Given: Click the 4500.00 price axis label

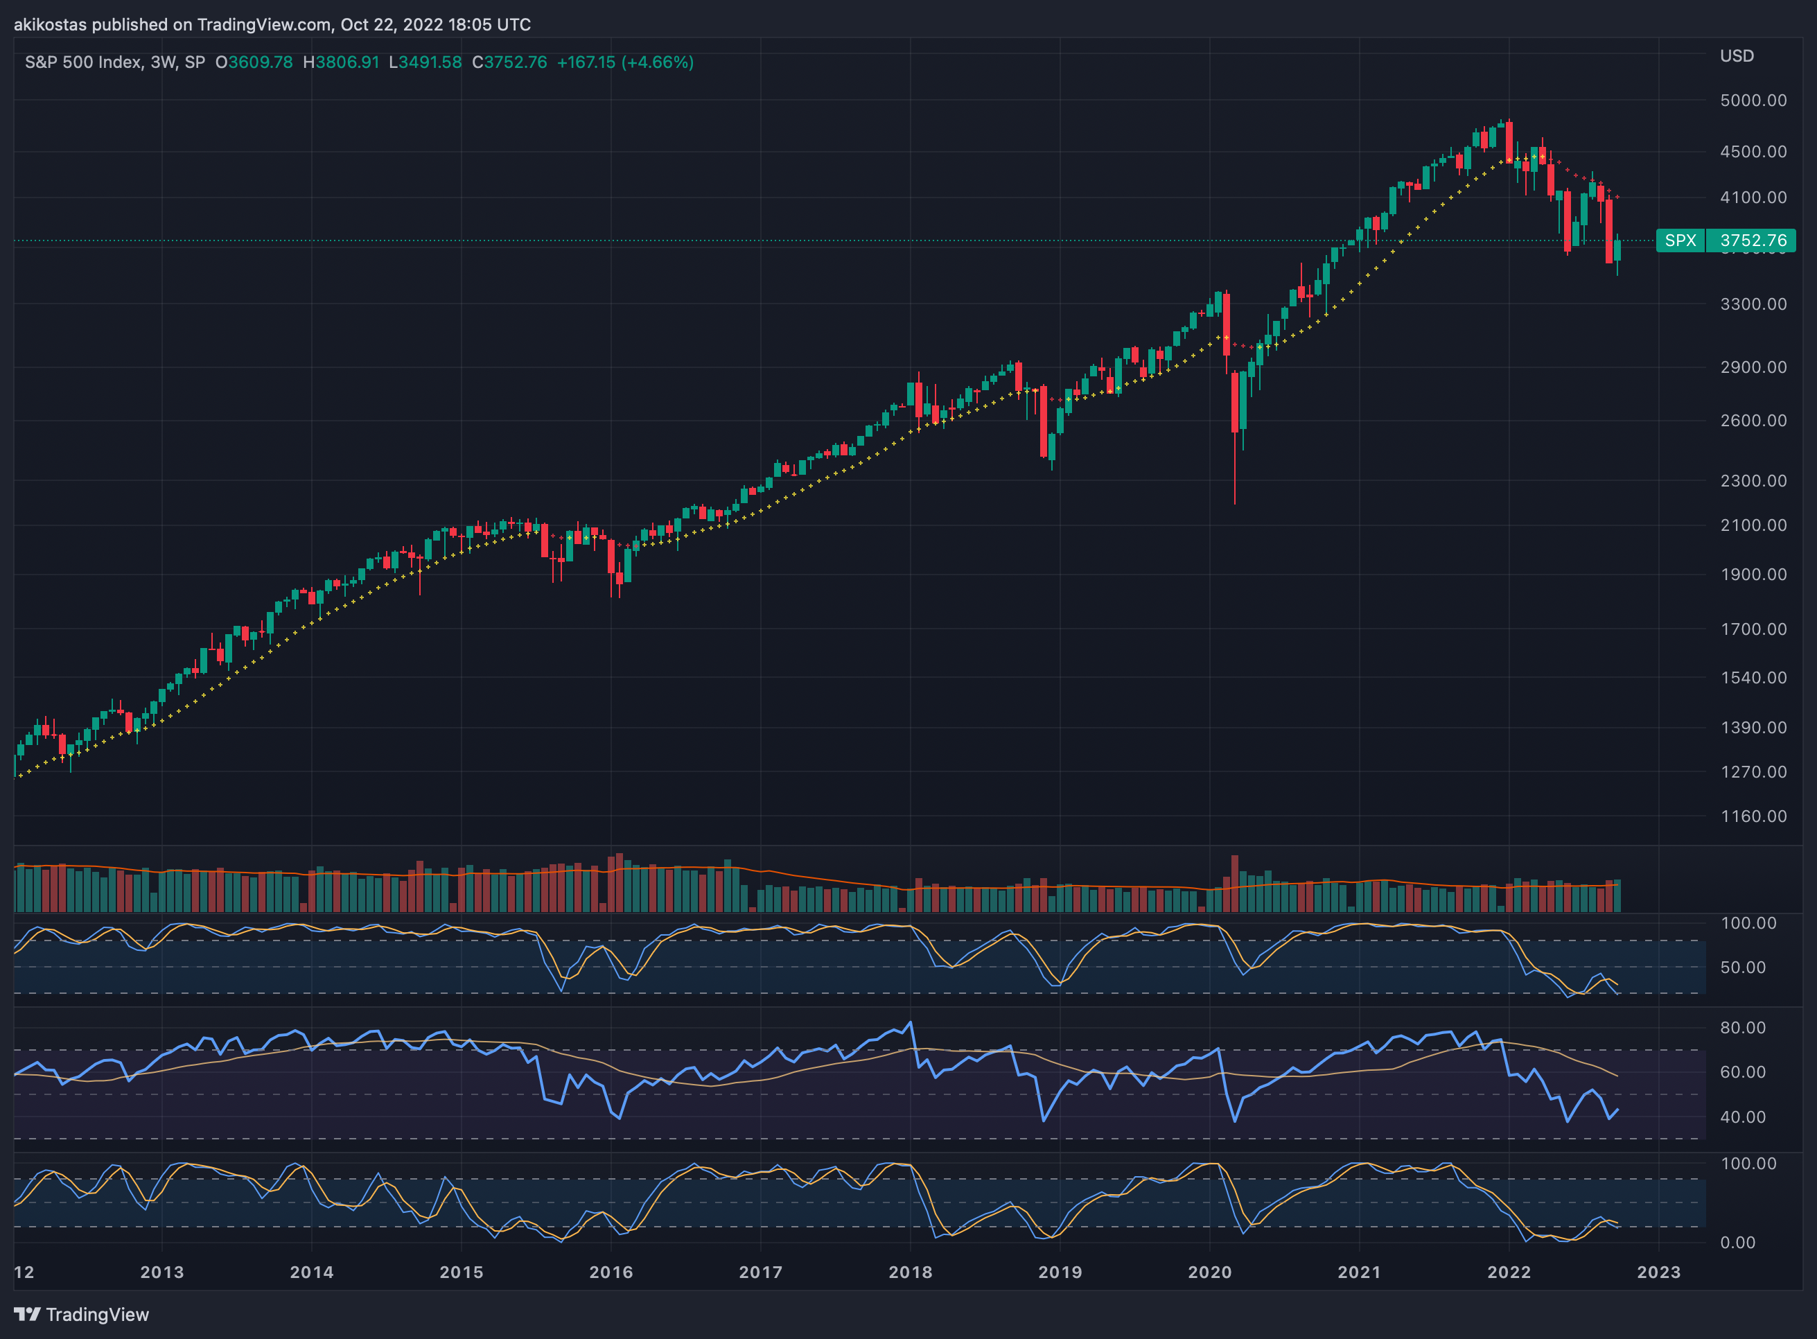Looking at the screenshot, I should coord(1753,152).
